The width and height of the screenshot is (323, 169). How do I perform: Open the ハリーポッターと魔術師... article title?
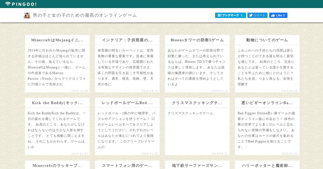click(267, 166)
